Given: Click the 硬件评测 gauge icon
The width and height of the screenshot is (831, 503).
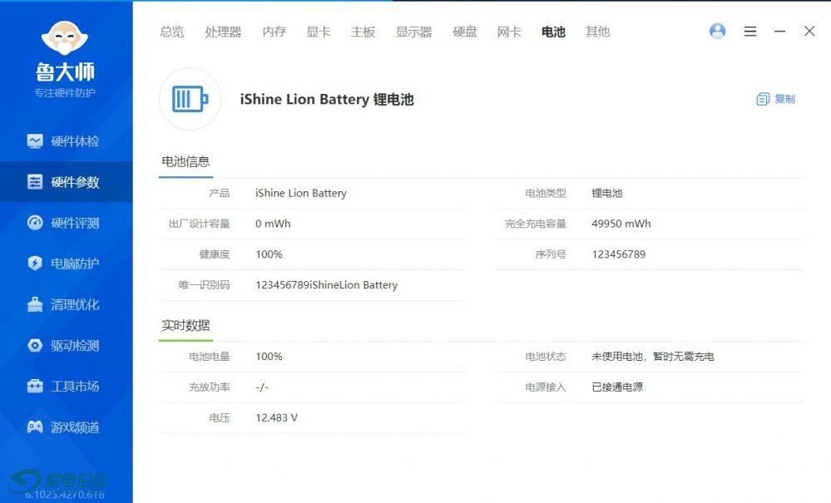Looking at the screenshot, I should [x=35, y=223].
